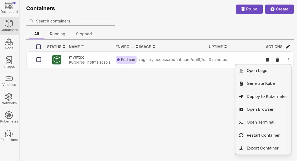Sort containers by Uptime column
The height and width of the screenshot is (161, 297).
coord(218,47)
